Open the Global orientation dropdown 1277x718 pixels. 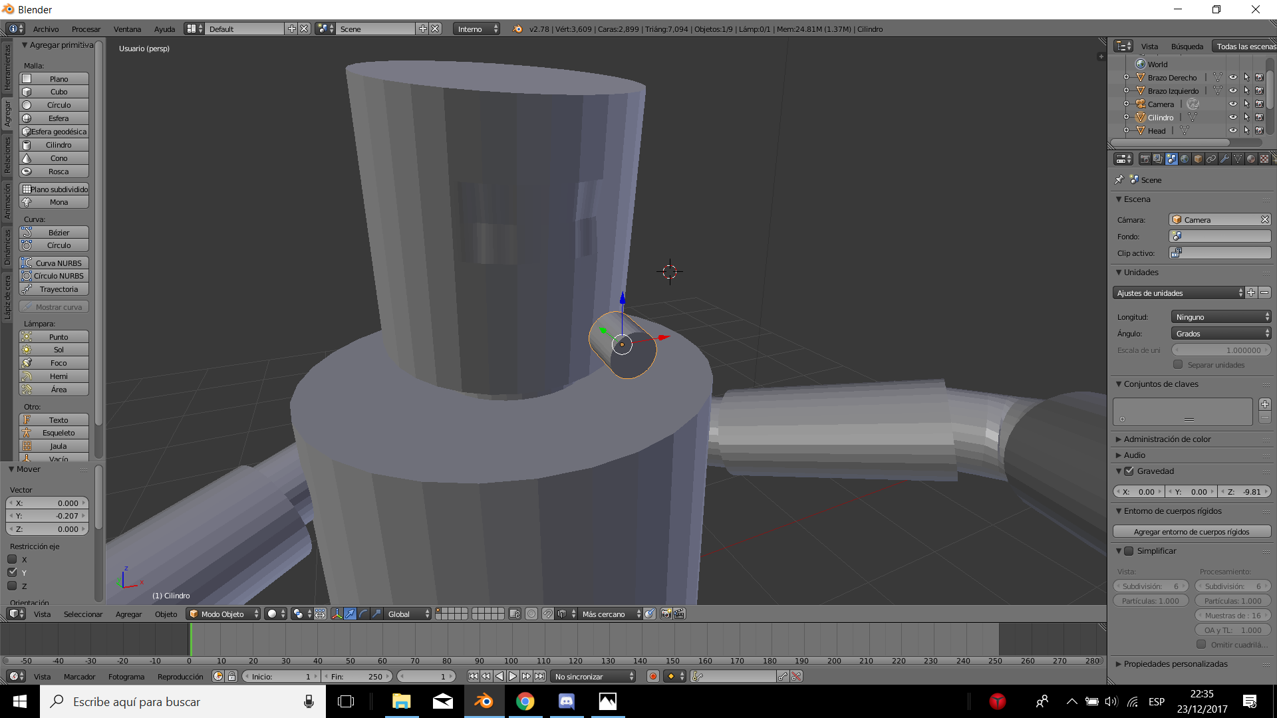[408, 614]
